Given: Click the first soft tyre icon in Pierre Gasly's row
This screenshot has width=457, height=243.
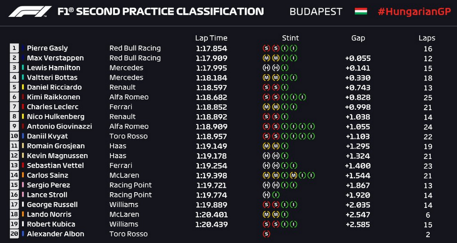Looking at the screenshot, I should tap(266, 48).
